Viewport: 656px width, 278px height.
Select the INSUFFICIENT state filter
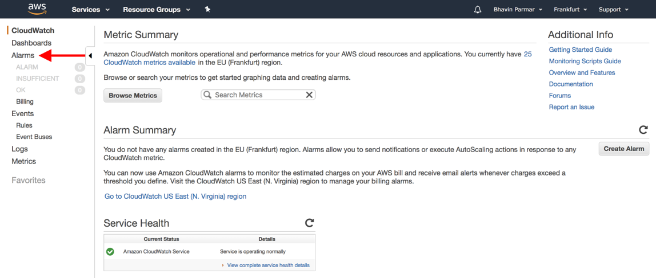(37, 79)
